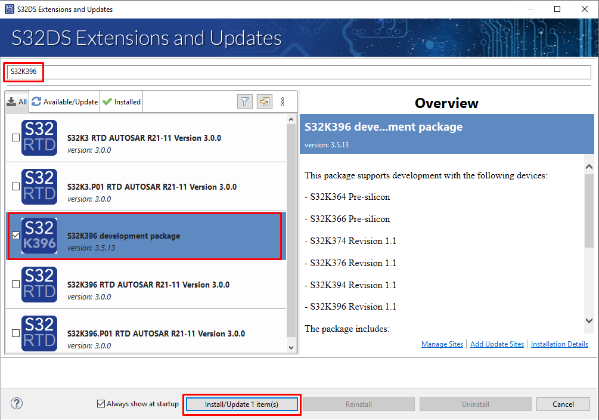Click 'The package includes:' text

[347, 329]
